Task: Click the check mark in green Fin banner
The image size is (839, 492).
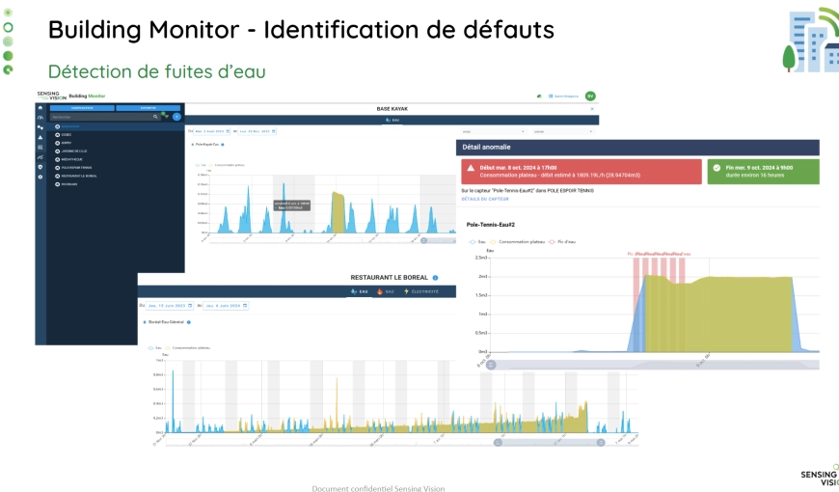Action: click(x=717, y=168)
